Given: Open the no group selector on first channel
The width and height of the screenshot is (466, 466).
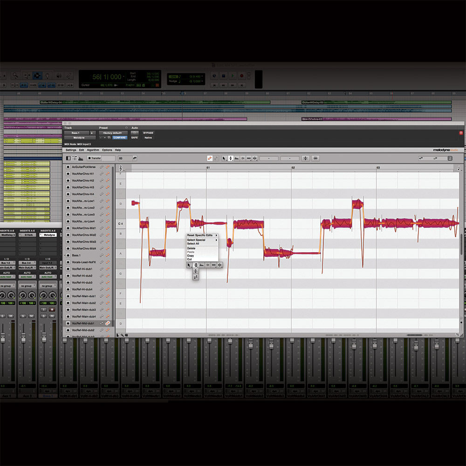Looking at the screenshot, I should tap(7, 286).
